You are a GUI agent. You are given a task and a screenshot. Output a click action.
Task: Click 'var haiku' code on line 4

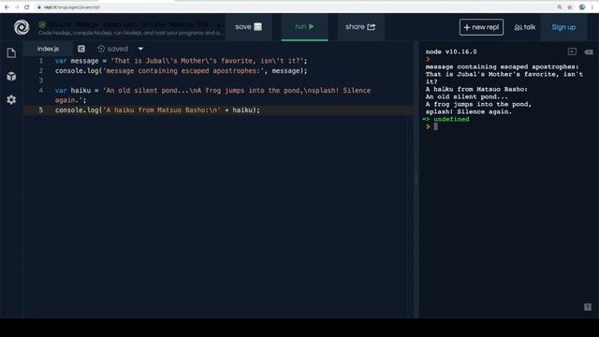[73, 91]
